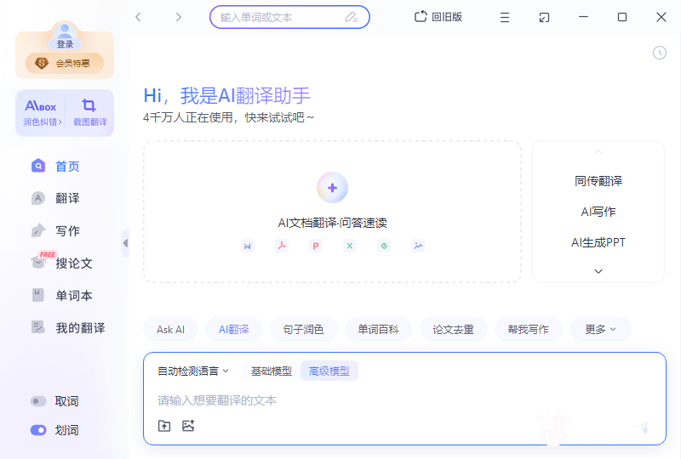Toggle the 取词 switch
The width and height of the screenshot is (681, 459).
(38, 401)
